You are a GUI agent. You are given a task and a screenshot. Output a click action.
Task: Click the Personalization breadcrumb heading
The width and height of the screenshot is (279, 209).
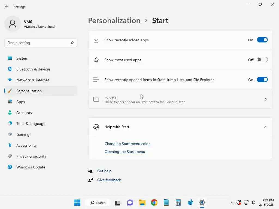tap(114, 21)
